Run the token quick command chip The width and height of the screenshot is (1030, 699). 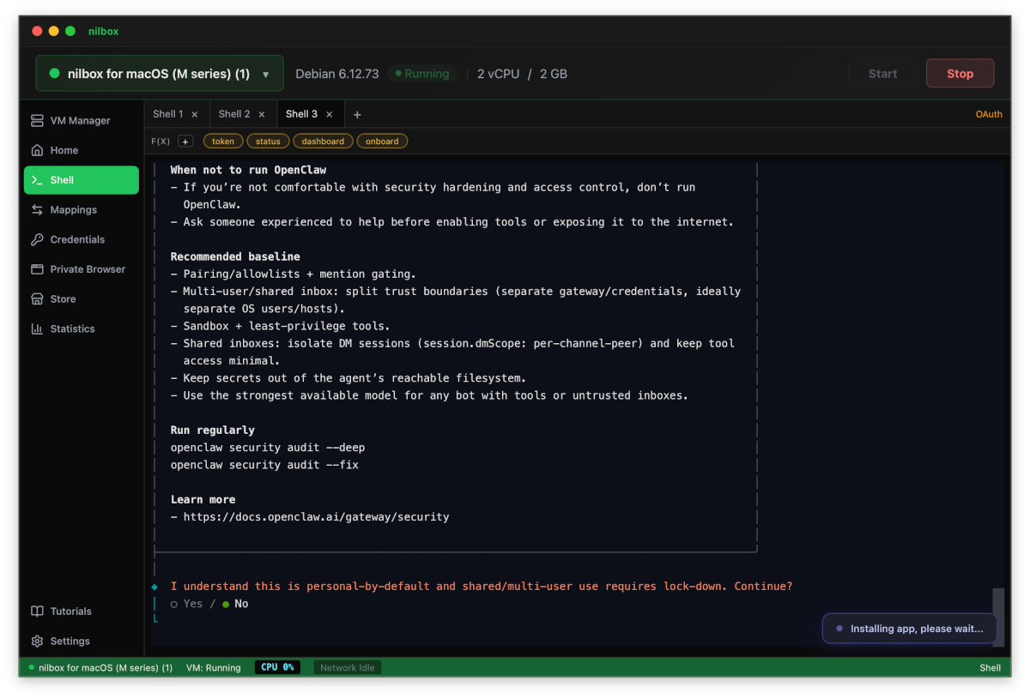pos(222,140)
